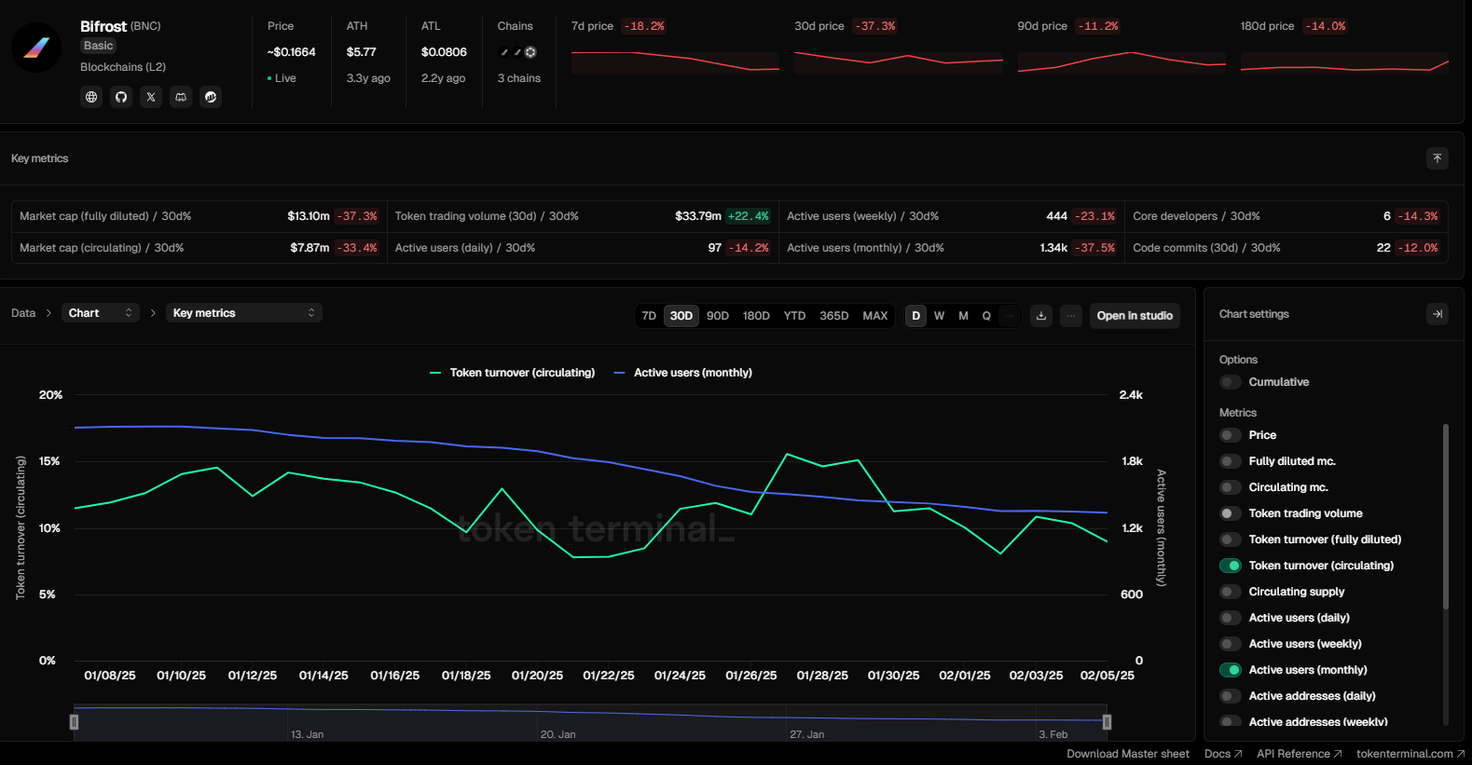The height and width of the screenshot is (765, 1472).
Task: Click right handle of range slider
Action: coord(1107,721)
